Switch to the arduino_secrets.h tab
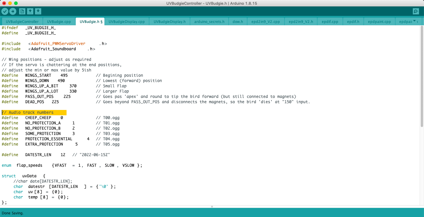 pos(209,22)
